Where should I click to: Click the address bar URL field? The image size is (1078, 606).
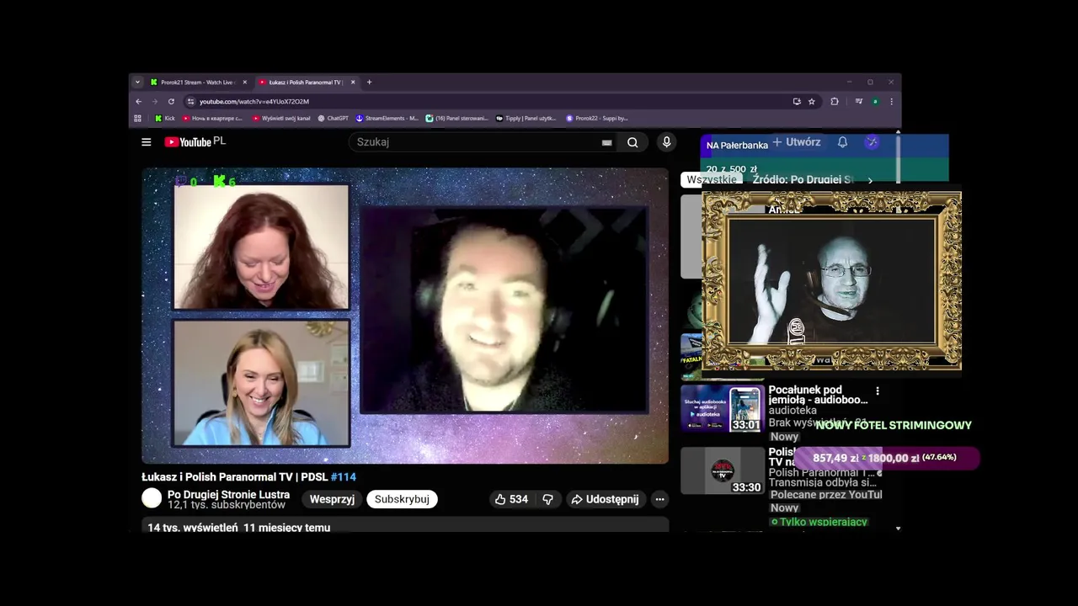tap(488, 101)
